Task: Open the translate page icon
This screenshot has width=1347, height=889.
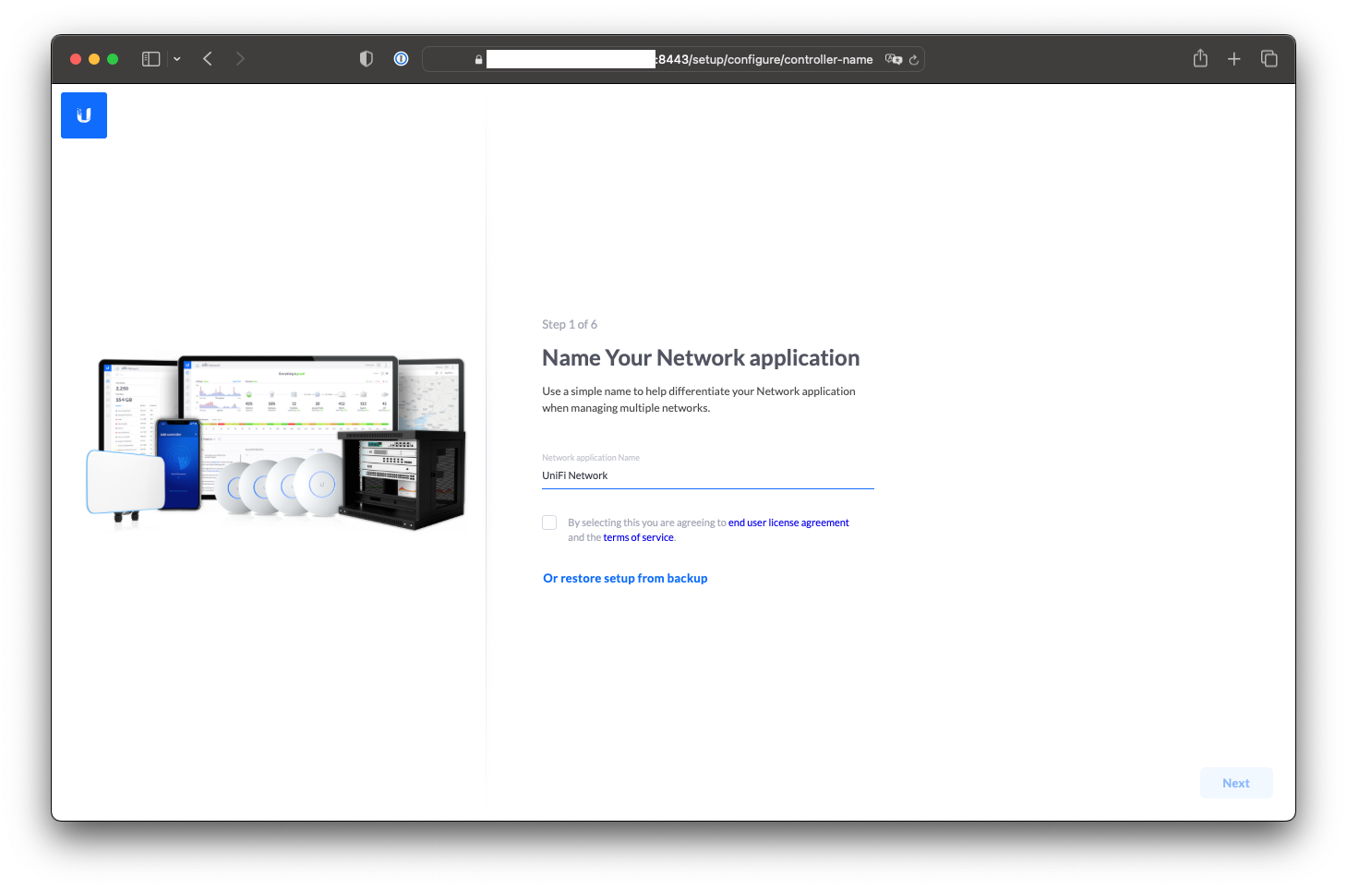Action: click(893, 59)
